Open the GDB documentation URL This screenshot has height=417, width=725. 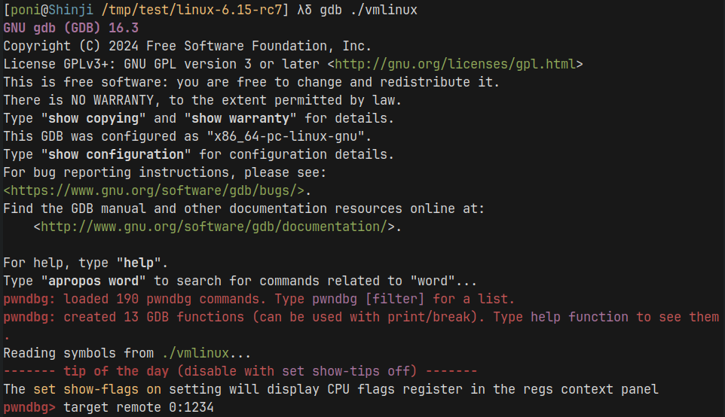[214, 227]
